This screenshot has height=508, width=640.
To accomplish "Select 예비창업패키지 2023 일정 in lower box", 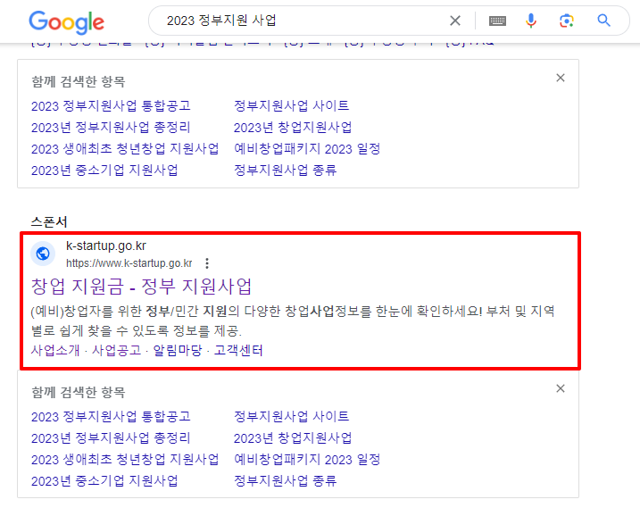I will pos(307,460).
